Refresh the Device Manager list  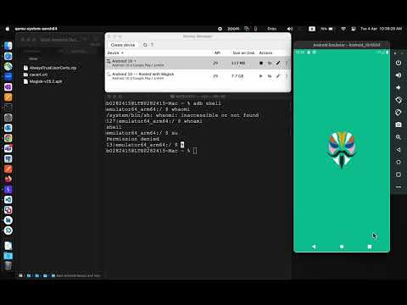(x=145, y=45)
